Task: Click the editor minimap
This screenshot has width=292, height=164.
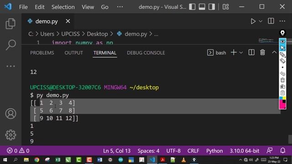Action: 266,41
